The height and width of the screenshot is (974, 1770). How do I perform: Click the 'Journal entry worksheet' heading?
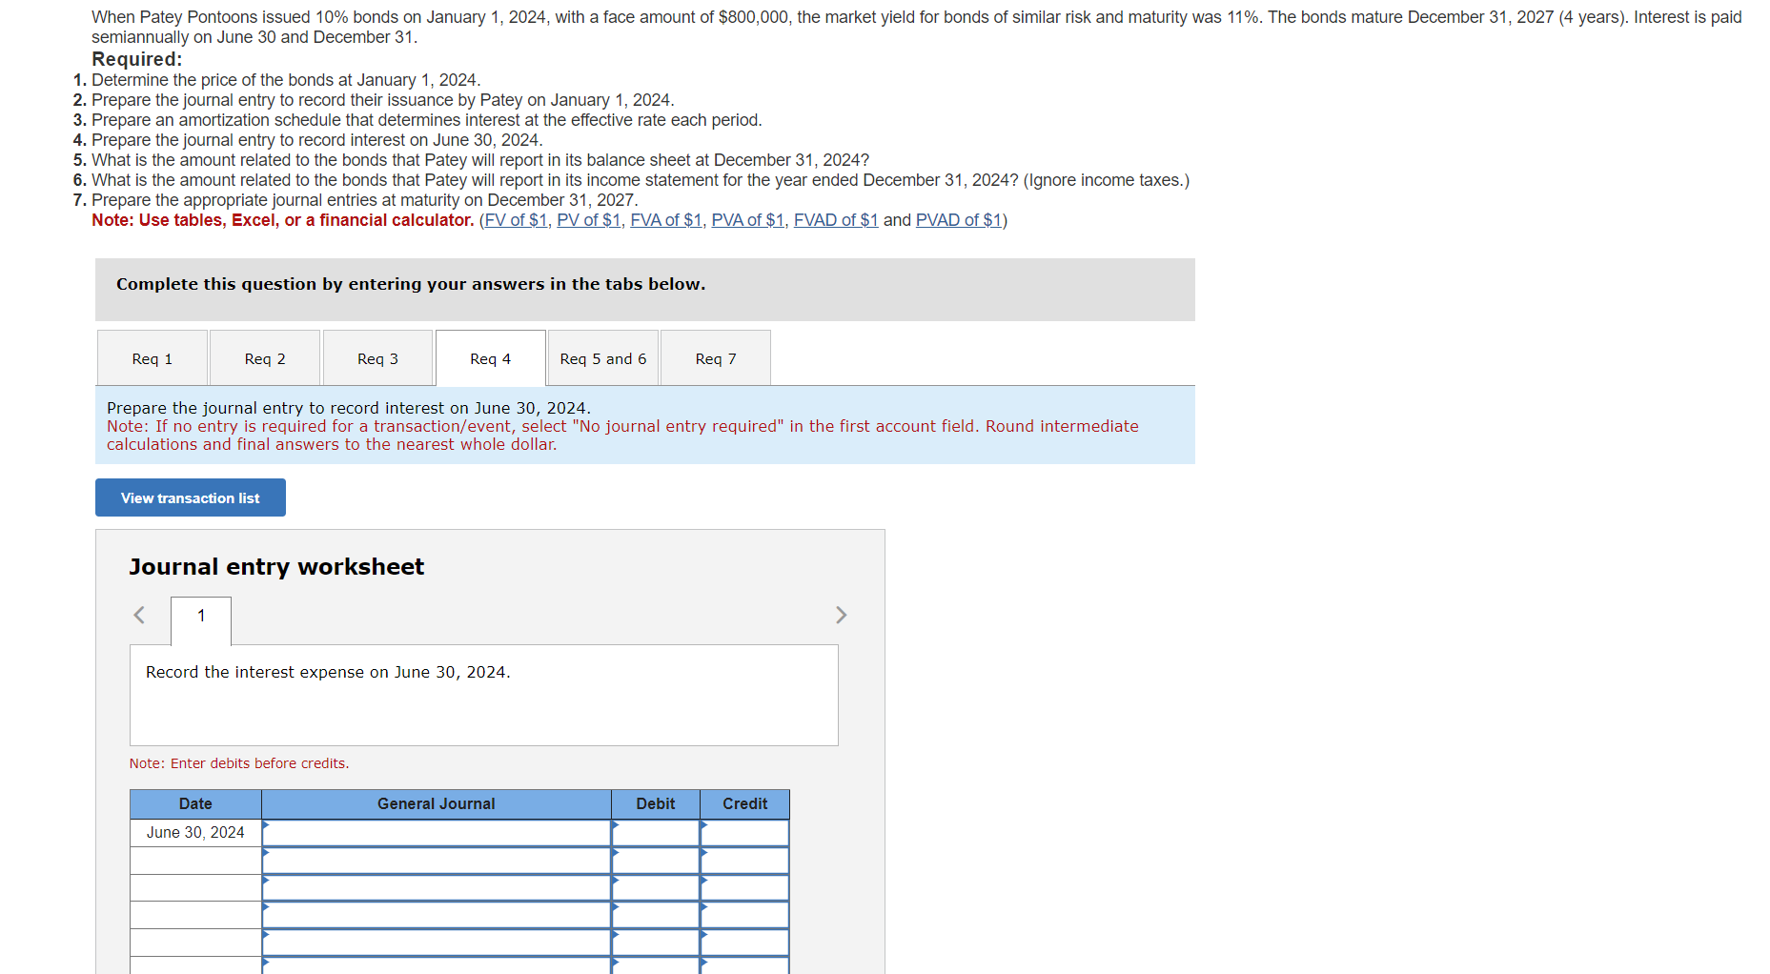coord(276,567)
